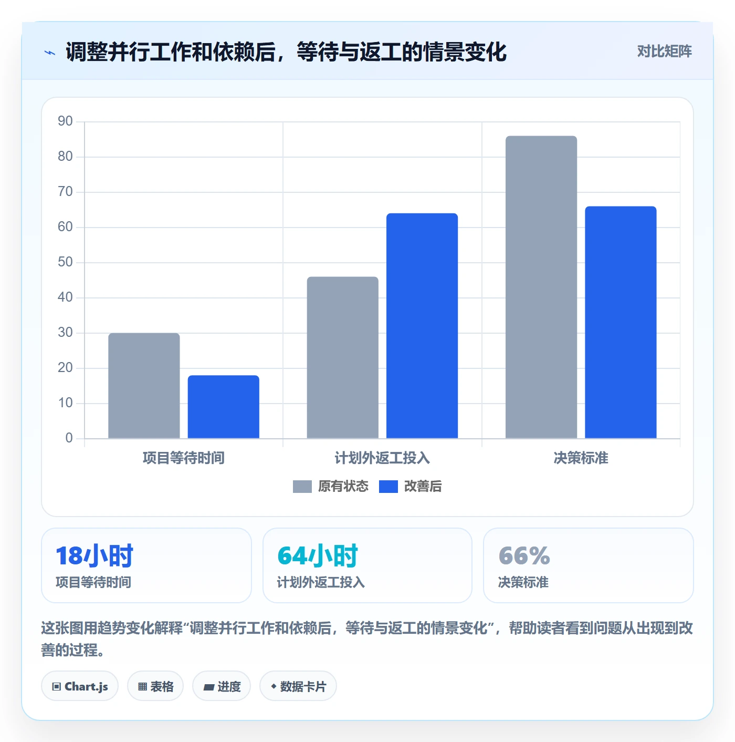Click the gray 决策标准 bar
This screenshot has height=742, width=735.
pos(541,287)
